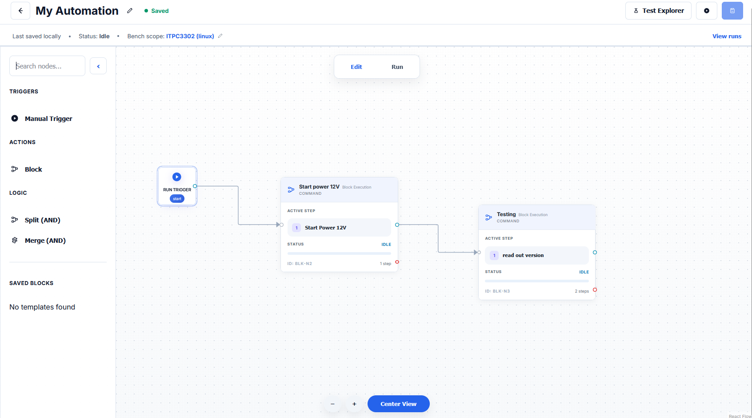Edit bench scope with the pencil icon

click(220, 36)
